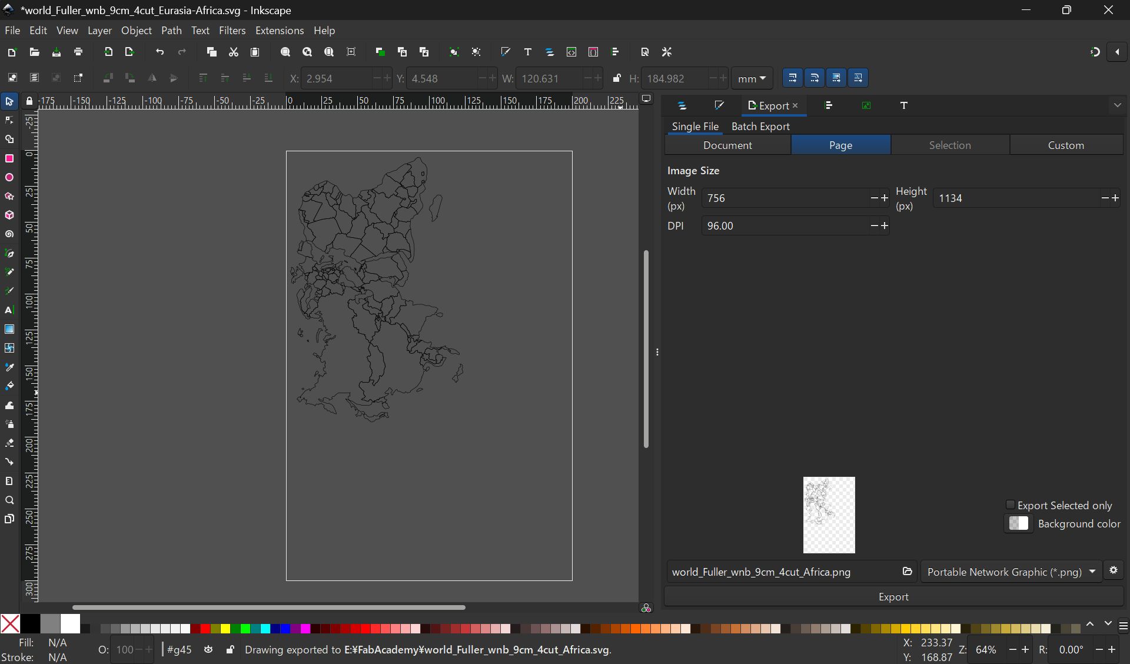
Task: Select Page export area
Action: (x=840, y=145)
